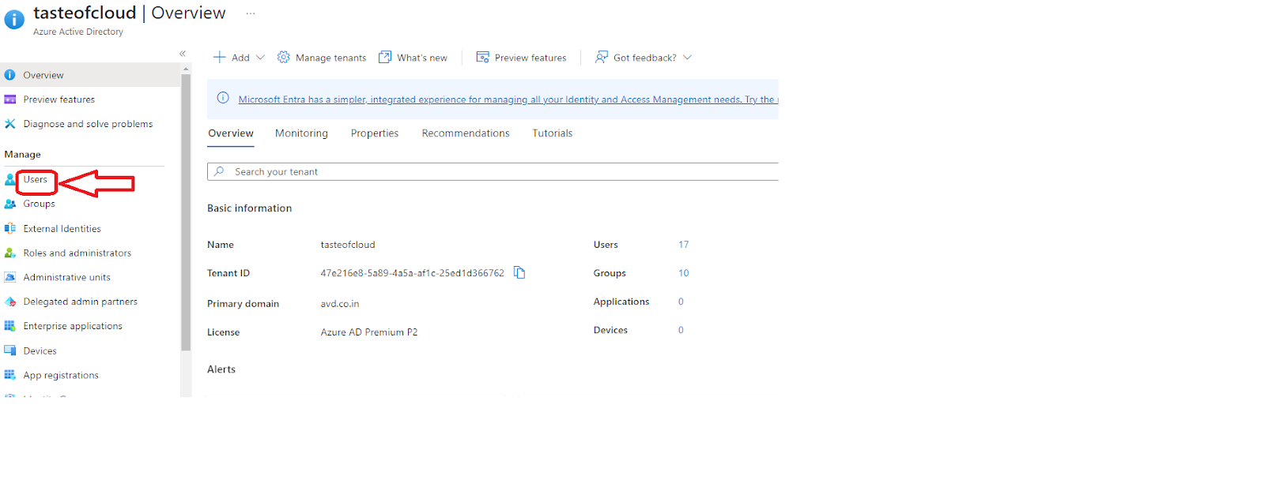Open External Identities menu item

tap(62, 229)
